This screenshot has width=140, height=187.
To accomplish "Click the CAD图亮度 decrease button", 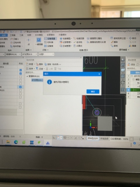I will [x=132, y=139].
